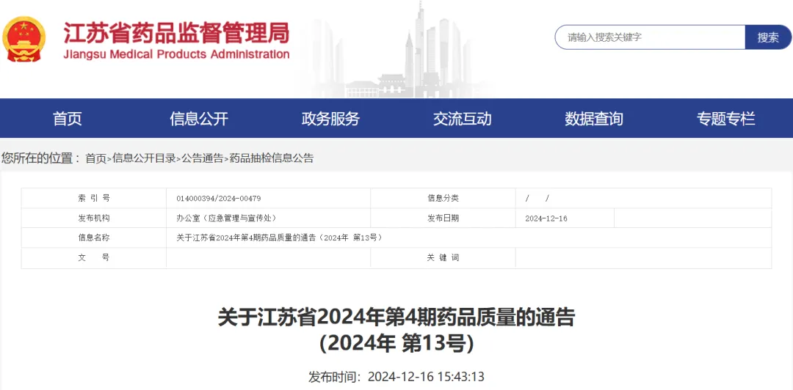Screen dimensions: 793x390
Task: Click the 公告通告 breadcrumb link
Action: [203, 158]
